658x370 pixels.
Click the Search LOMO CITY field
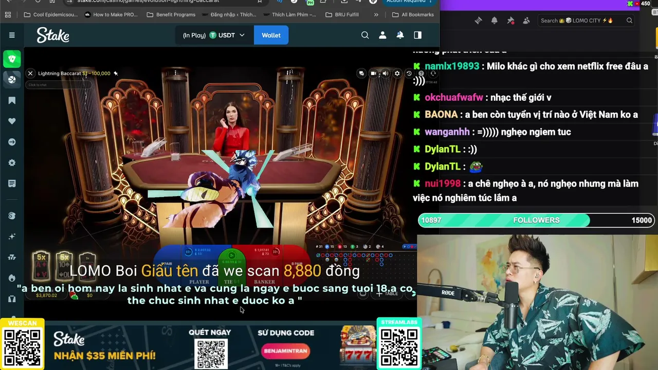pos(586,21)
